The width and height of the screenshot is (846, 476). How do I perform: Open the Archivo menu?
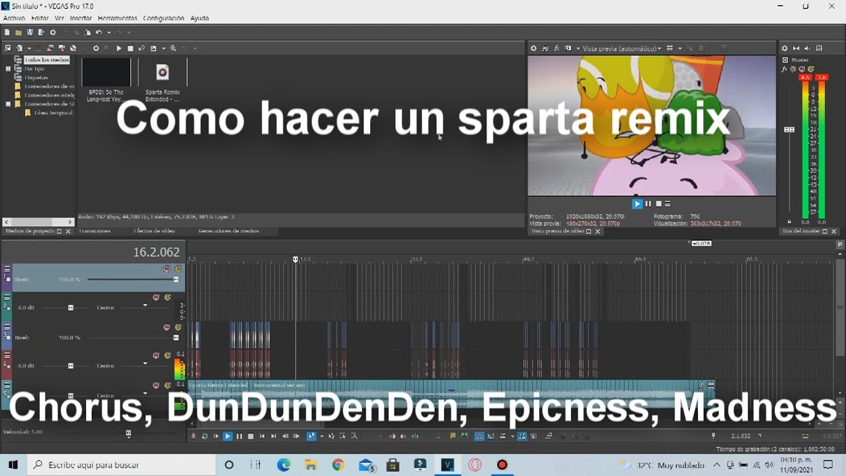(x=14, y=19)
